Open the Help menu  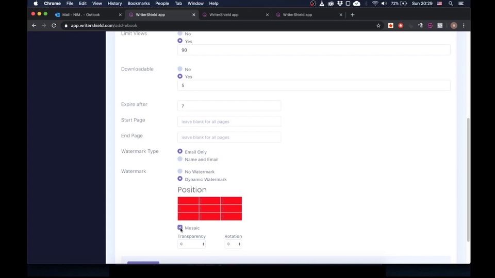coord(213,4)
